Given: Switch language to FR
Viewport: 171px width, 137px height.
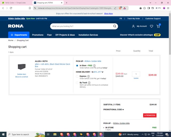Looking at the screenshot, I should 121,18.
